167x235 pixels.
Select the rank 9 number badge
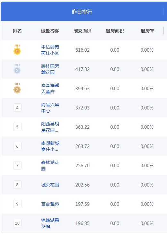point(17,204)
